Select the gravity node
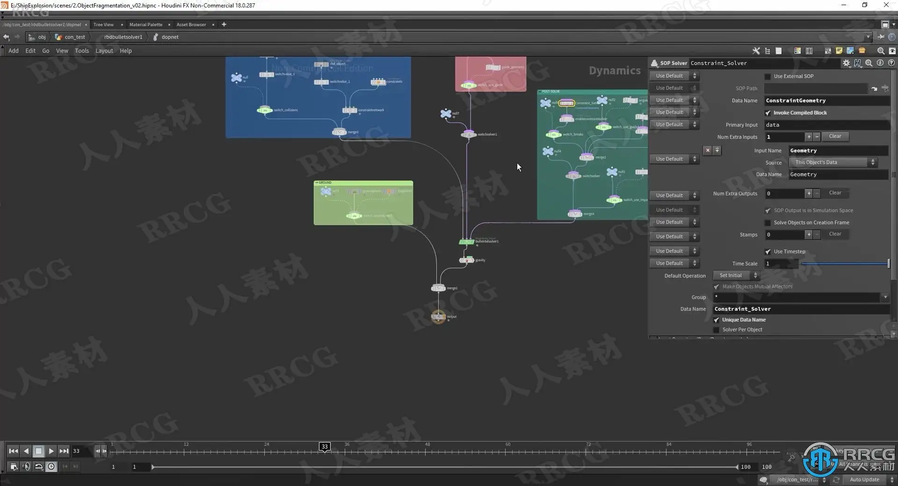 467,260
